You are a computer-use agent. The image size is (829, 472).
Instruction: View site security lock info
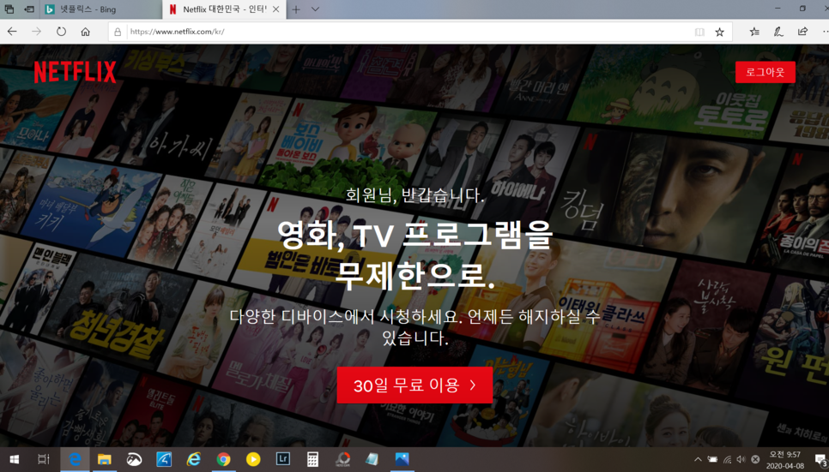(x=118, y=33)
